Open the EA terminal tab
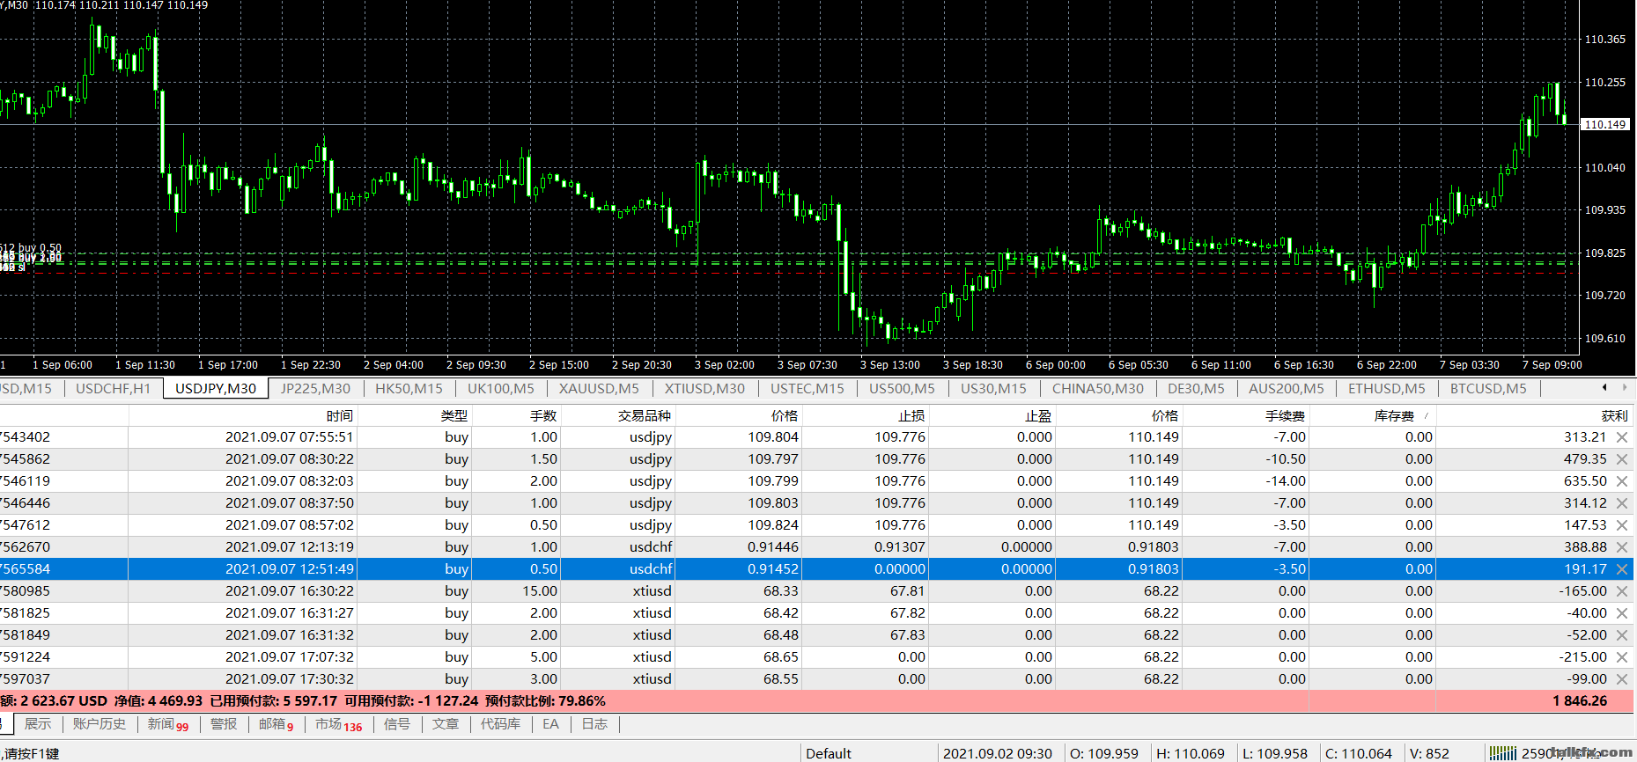Viewport: 1637px width, 762px height. [550, 724]
